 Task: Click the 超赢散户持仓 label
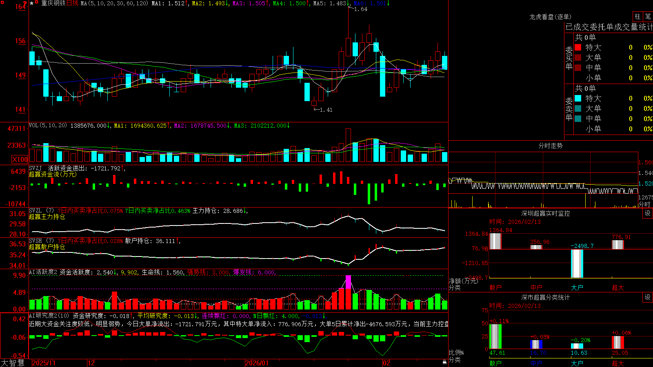pos(47,247)
